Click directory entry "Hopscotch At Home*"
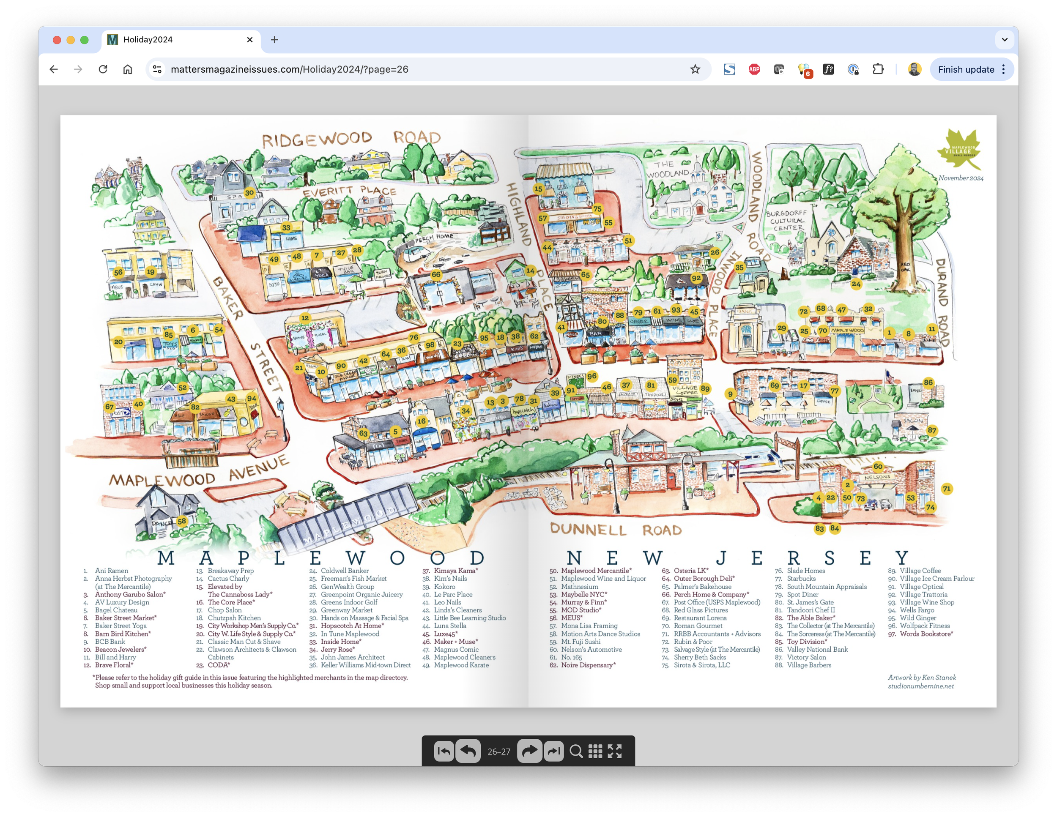Screen dimensions: 1057x817 352,626
